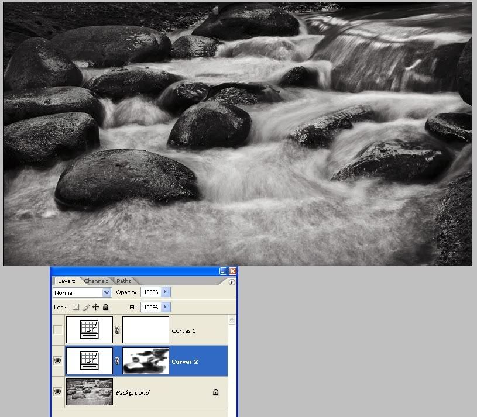Select Curves 2 adjustment thumbnail
Screen dimensions: 477x417
tap(90, 361)
